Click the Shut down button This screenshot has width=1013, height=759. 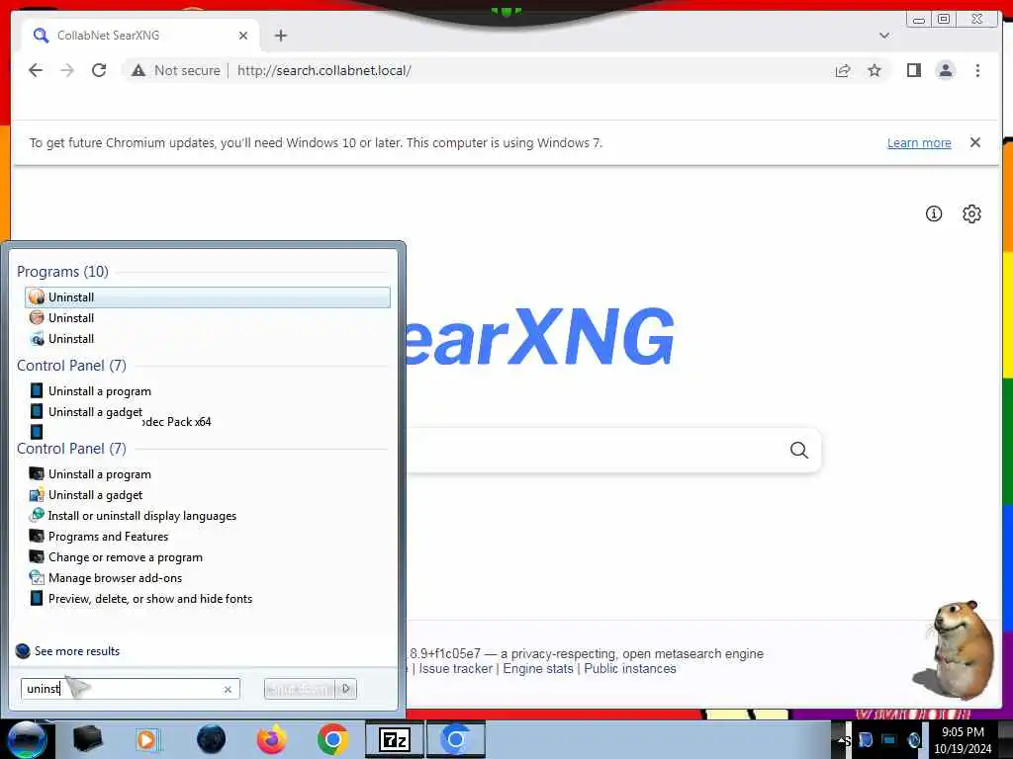click(300, 689)
